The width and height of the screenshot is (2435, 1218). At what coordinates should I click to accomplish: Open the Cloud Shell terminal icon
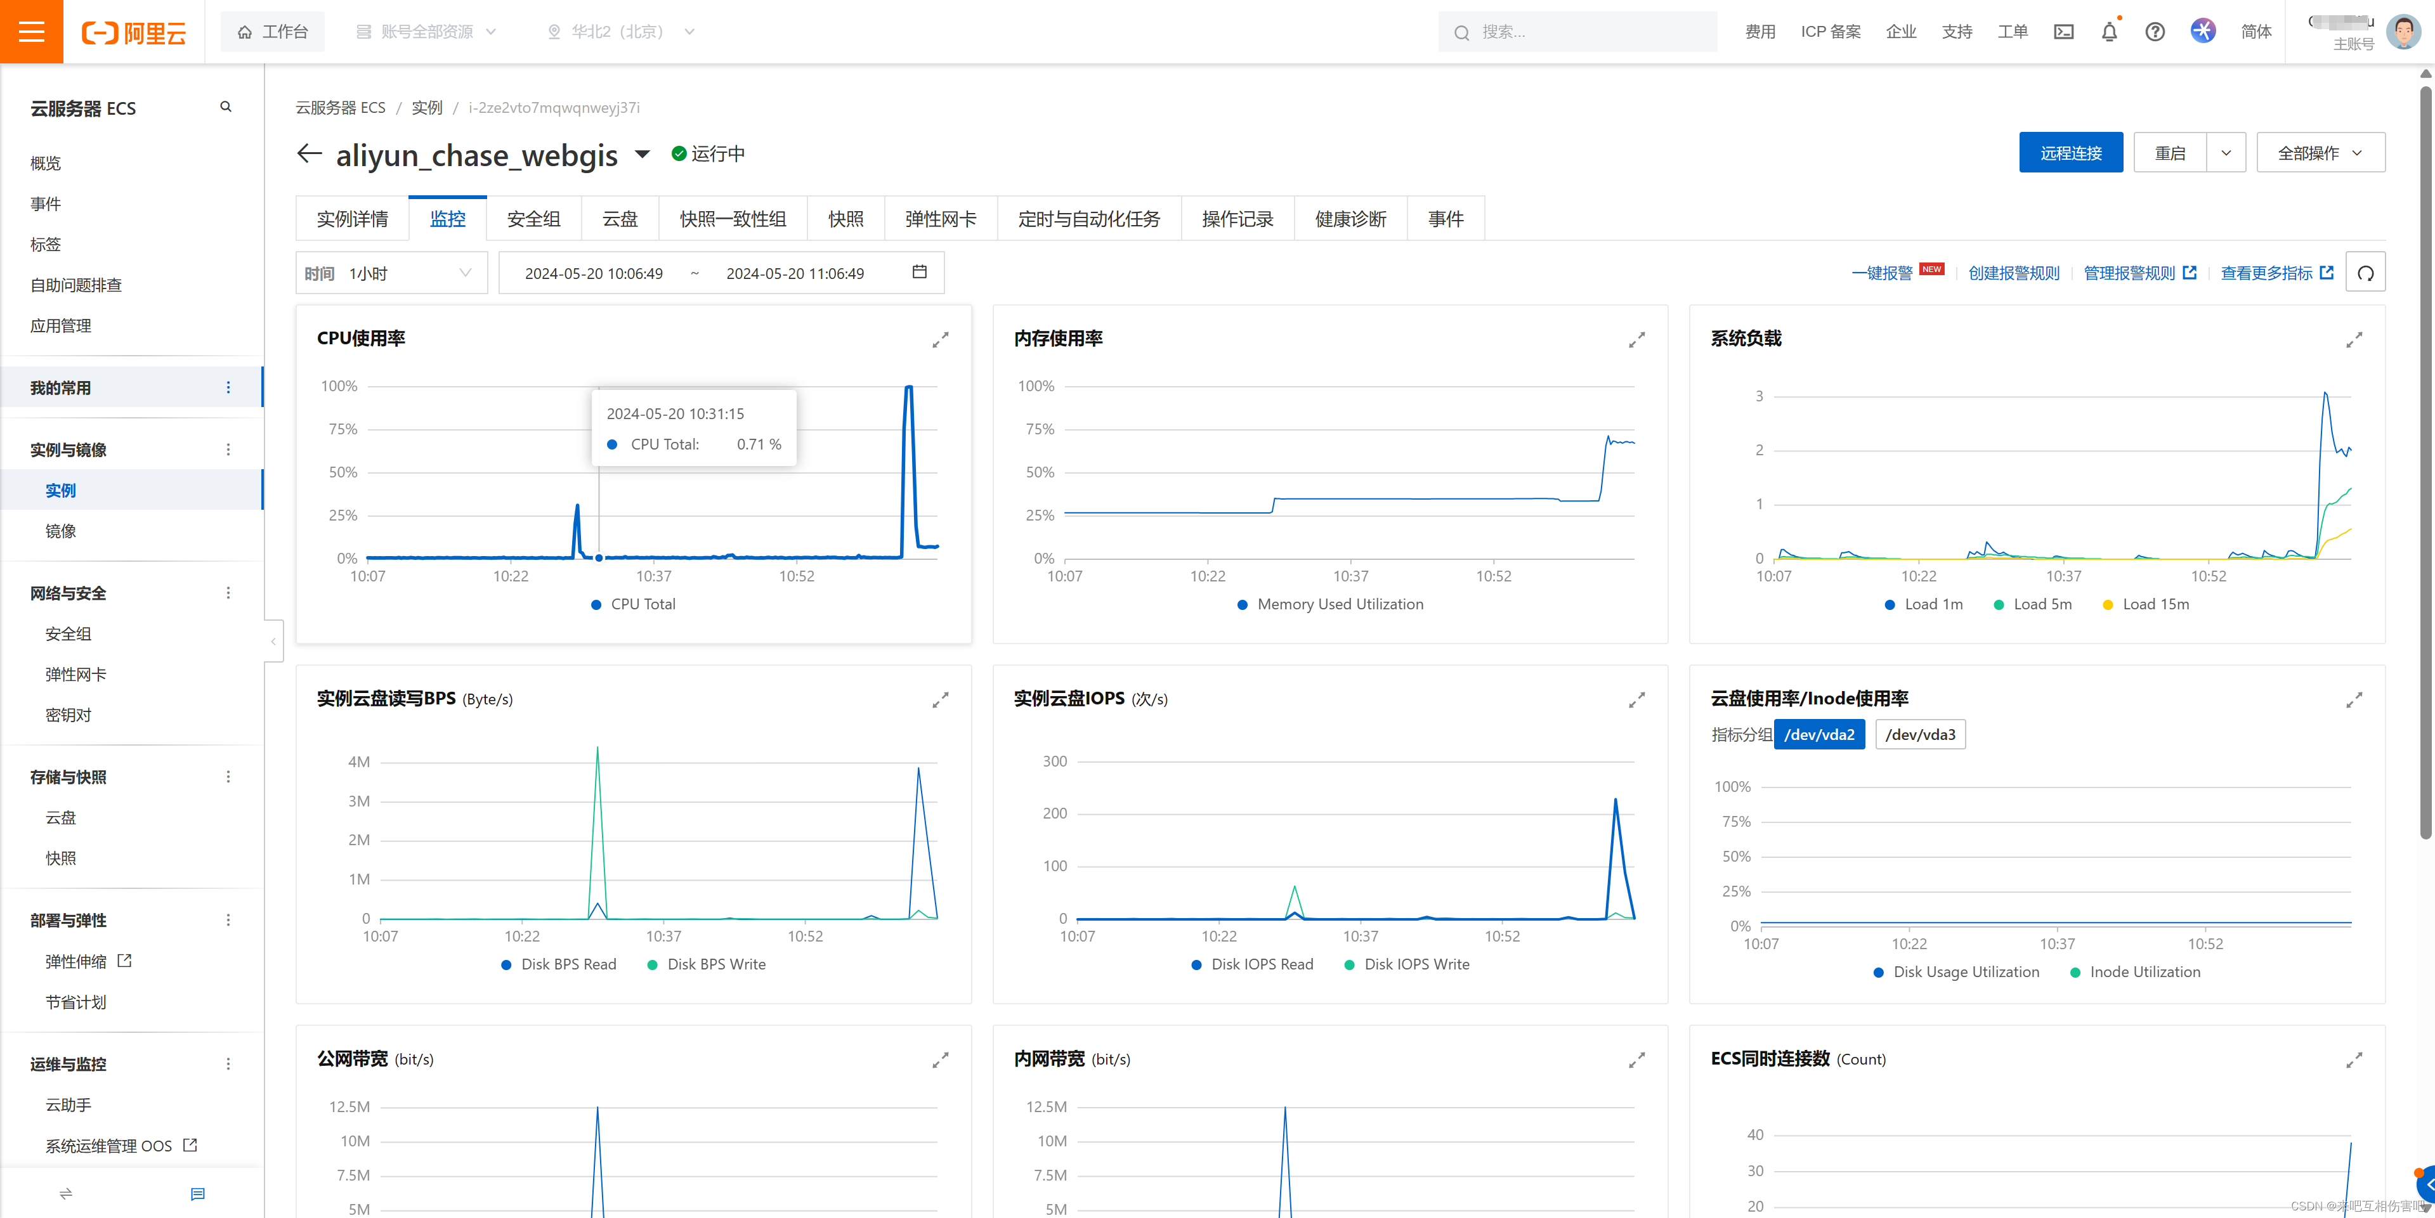tap(2063, 31)
